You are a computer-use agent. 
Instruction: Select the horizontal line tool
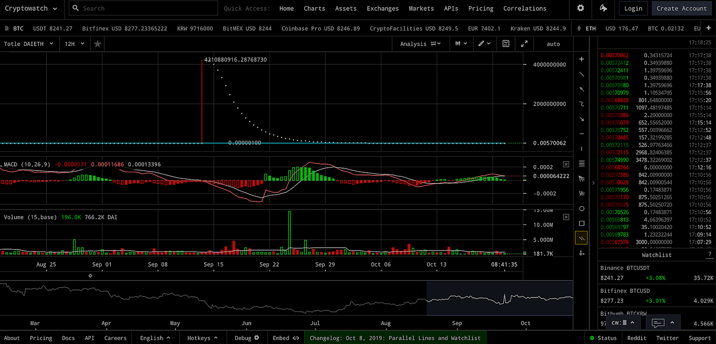[581, 134]
